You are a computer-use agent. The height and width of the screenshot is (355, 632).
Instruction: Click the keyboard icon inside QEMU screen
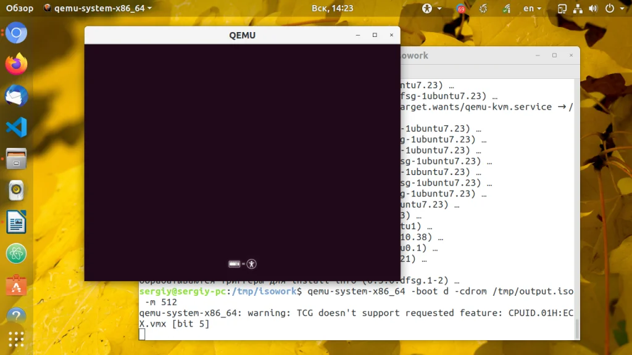(234, 264)
